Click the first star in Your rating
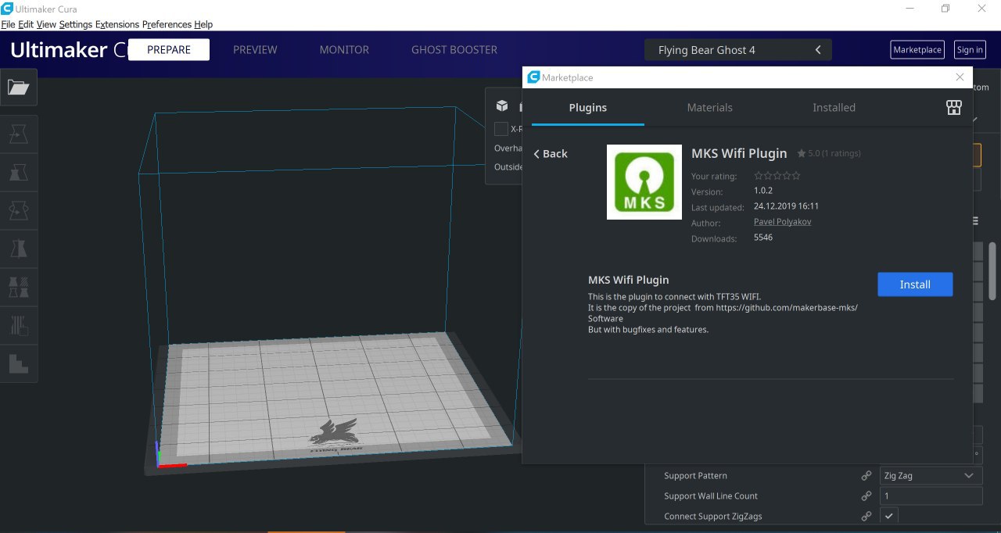The height and width of the screenshot is (533, 1001). tap(759, 176)
